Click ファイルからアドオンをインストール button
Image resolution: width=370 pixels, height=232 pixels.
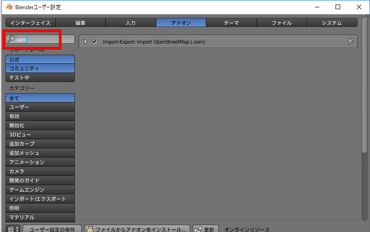137,229
